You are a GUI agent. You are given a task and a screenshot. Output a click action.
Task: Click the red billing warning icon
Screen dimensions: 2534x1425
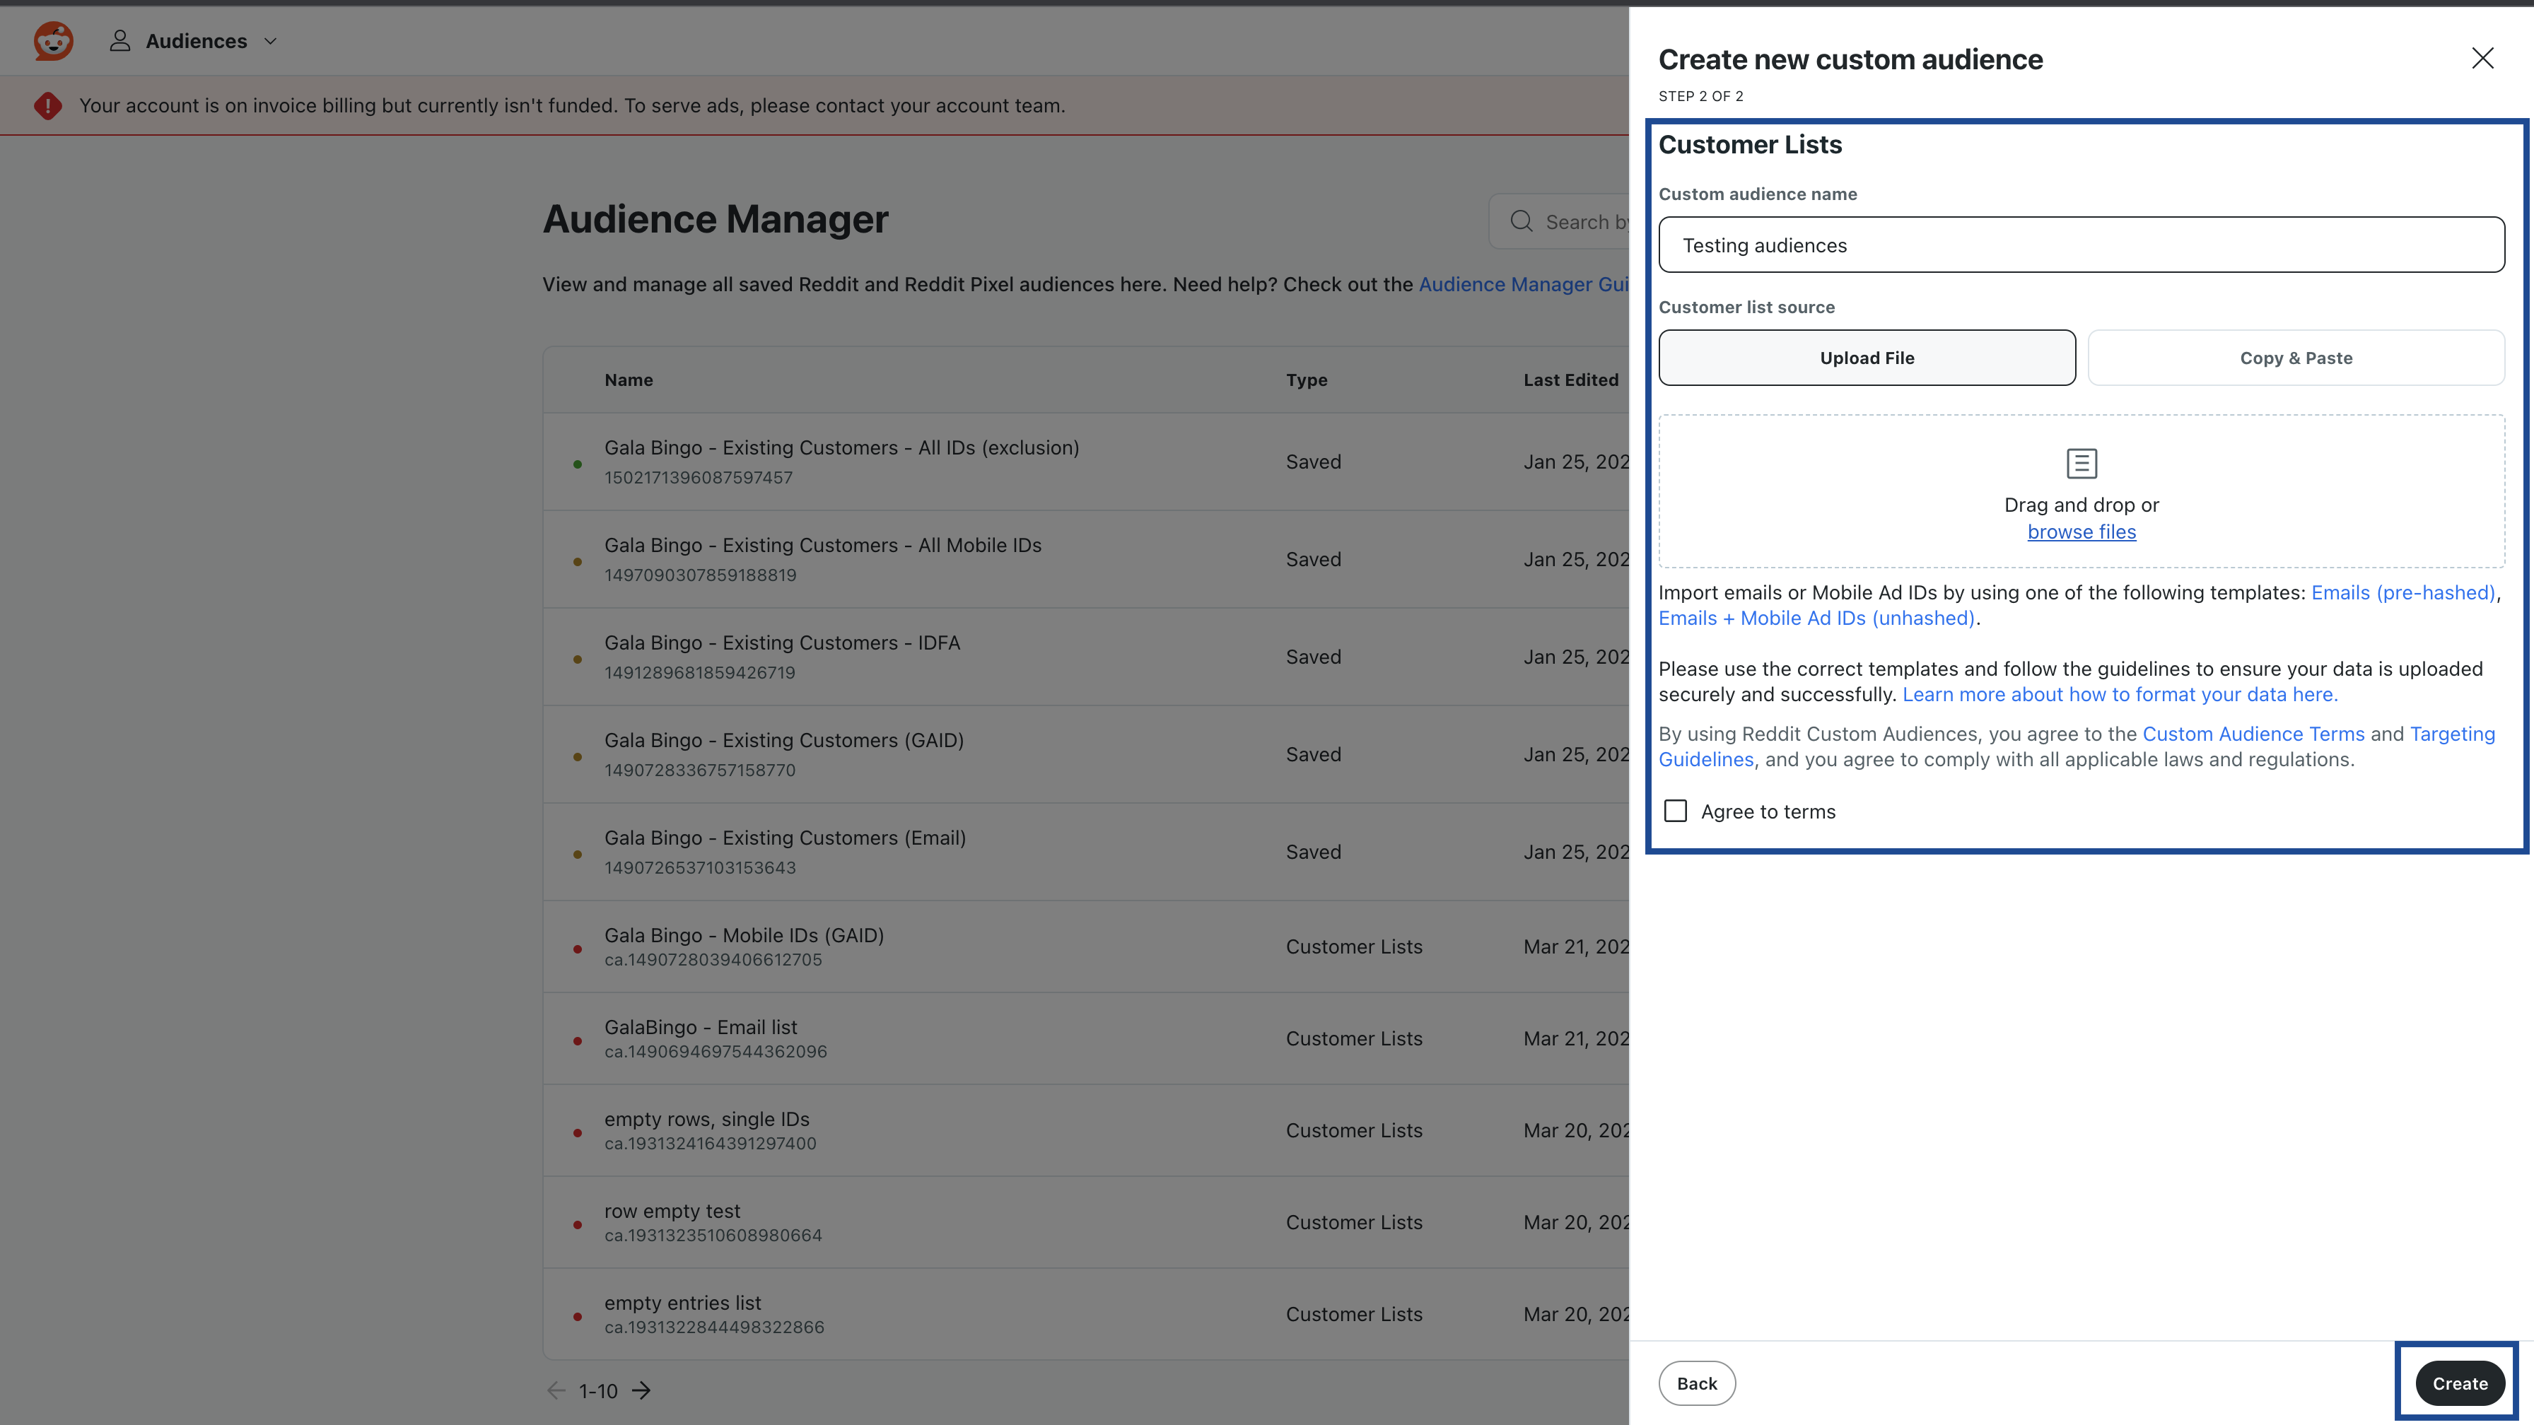point(47,105)
